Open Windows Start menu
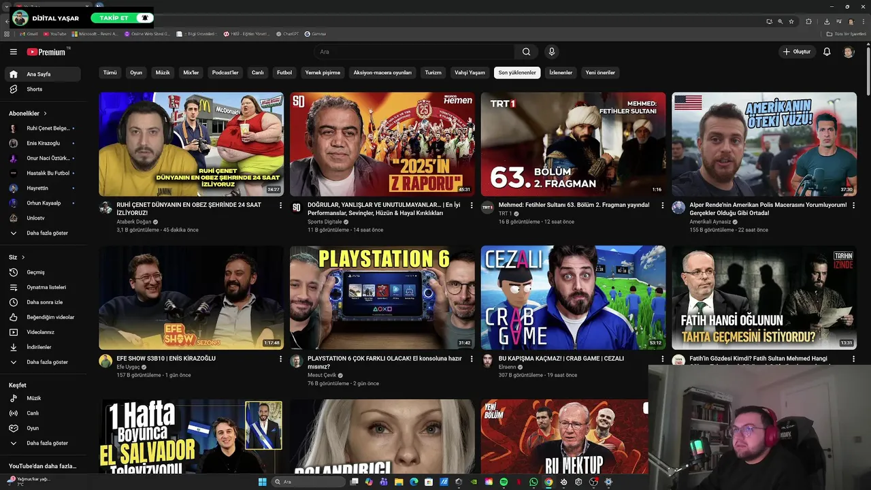 [263, 482]
